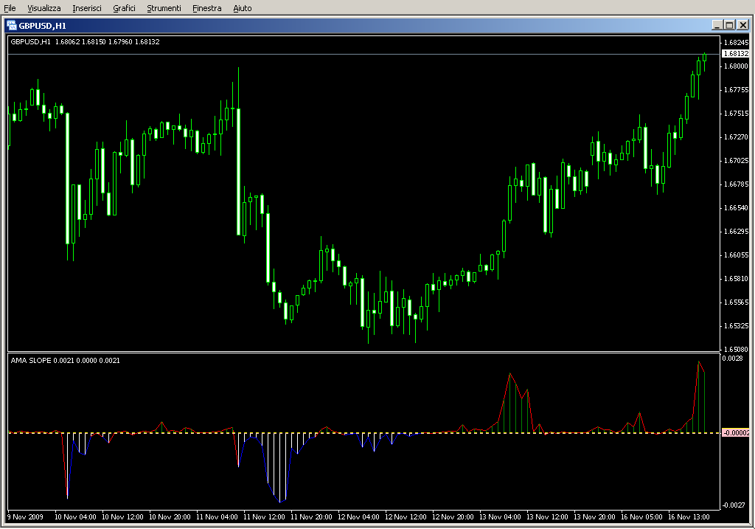This screenshot has width=755, height=529.
Task: Open the Strumenti menu
Action: 164,8
